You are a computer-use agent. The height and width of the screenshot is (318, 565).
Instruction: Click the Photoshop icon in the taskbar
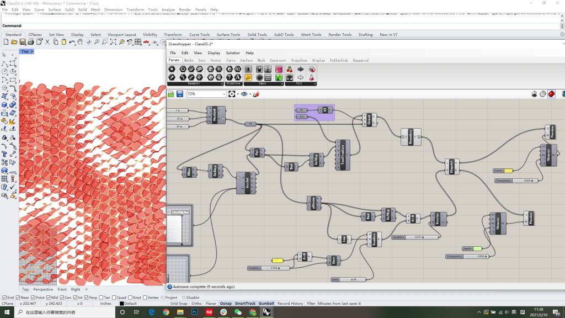(195, 312)
